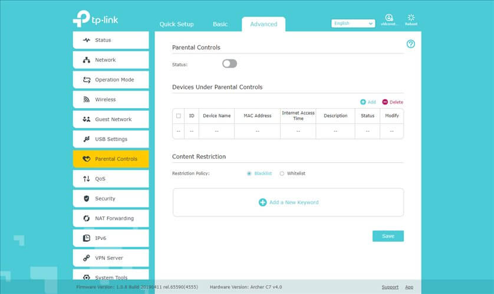The image size is (494, 294).
Task: Open the Support link in footer
Action: pyautogui.click(x=390, y=287)
